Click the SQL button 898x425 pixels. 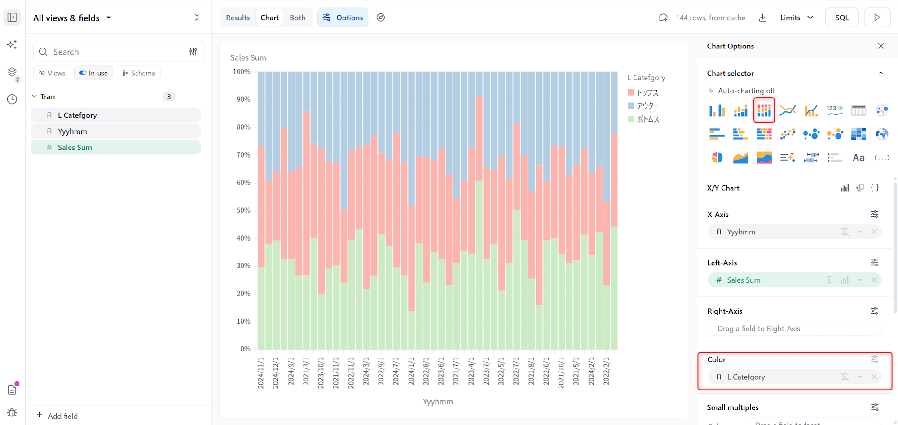pyautogui.click(x=841, y=18)
